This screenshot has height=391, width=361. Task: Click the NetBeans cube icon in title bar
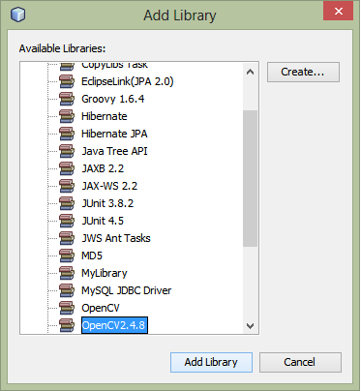click(17, 15)
